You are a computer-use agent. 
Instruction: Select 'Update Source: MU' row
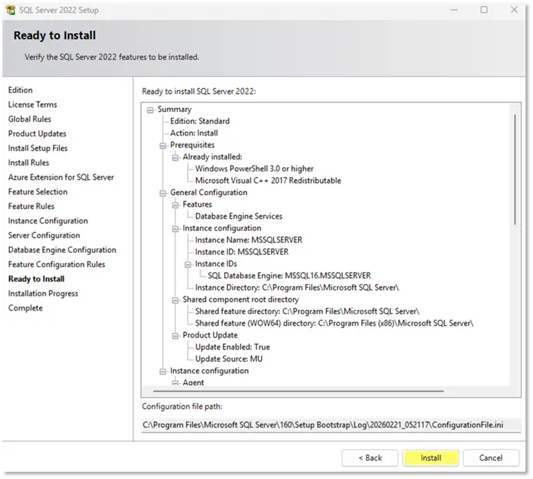(x=229, y=359)
